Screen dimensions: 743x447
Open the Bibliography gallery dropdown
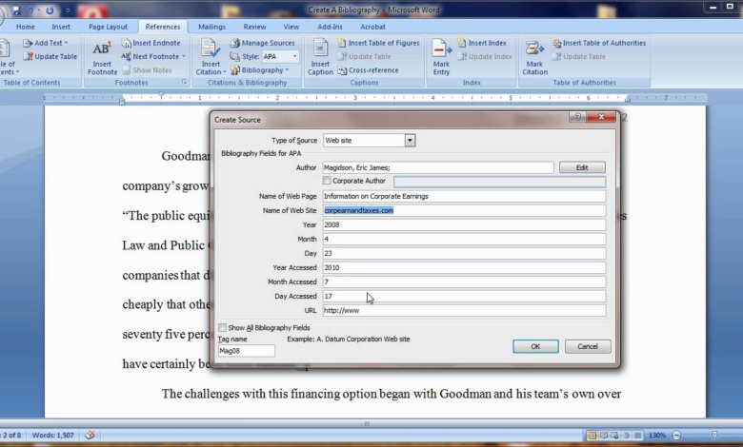click(260, 70)
